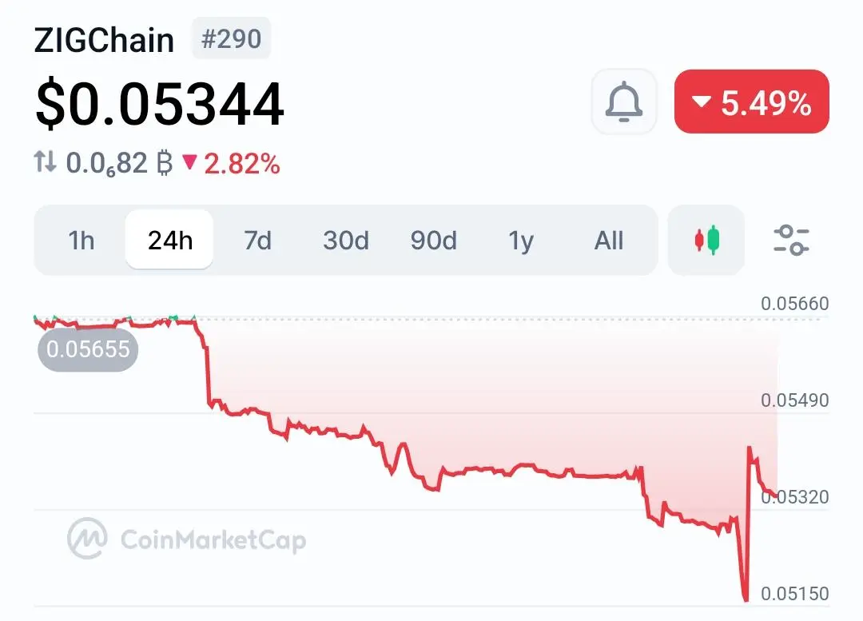
Task: Tap the 0.05655 opening price label
Action: [x=88, y=349]
